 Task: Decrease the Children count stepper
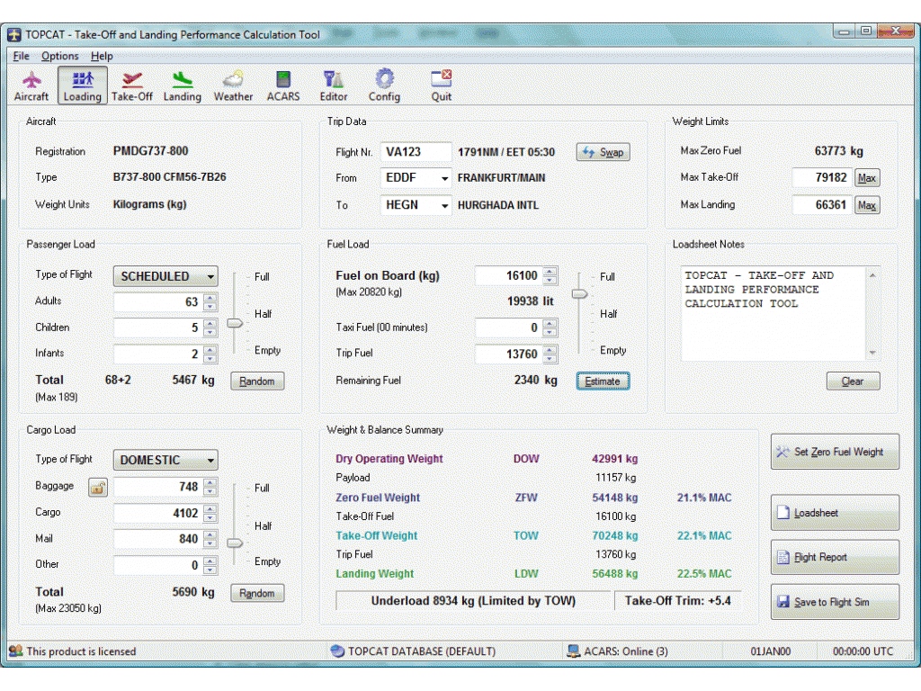click(x=210, y=332)
